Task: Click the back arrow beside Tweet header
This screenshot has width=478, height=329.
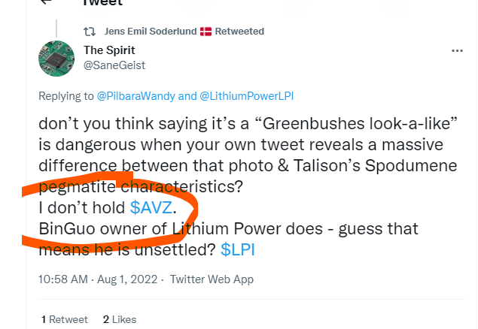Action: coord(47,2)
